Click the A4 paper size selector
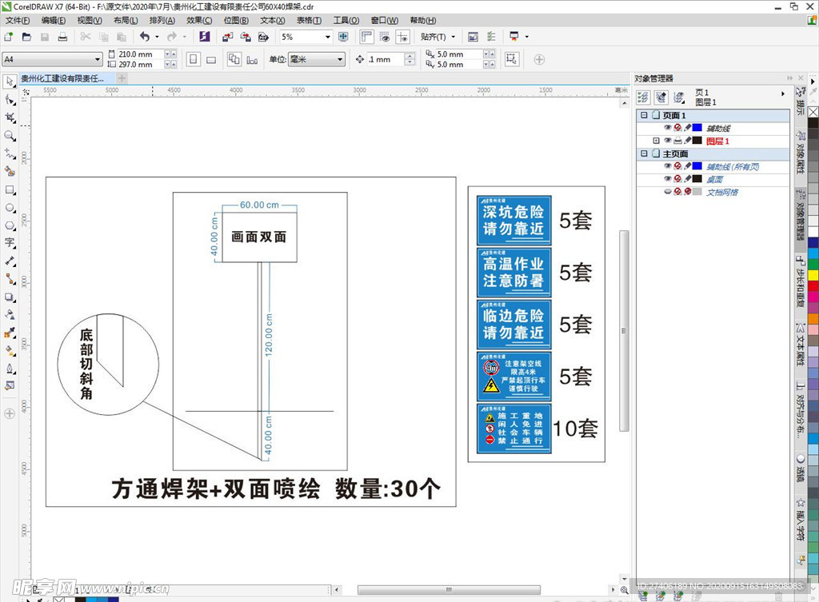 (50, 59)
